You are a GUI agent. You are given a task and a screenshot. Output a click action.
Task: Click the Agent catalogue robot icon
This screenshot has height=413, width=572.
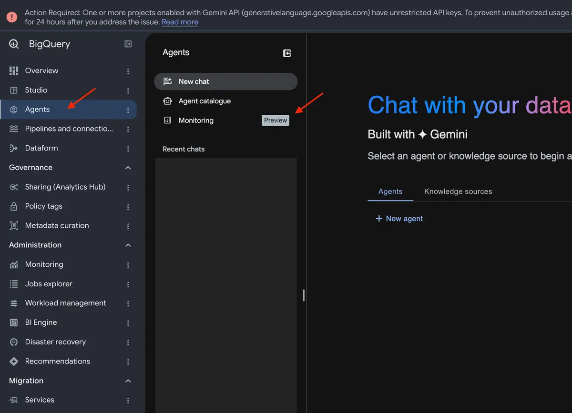[x=167, y=101]
